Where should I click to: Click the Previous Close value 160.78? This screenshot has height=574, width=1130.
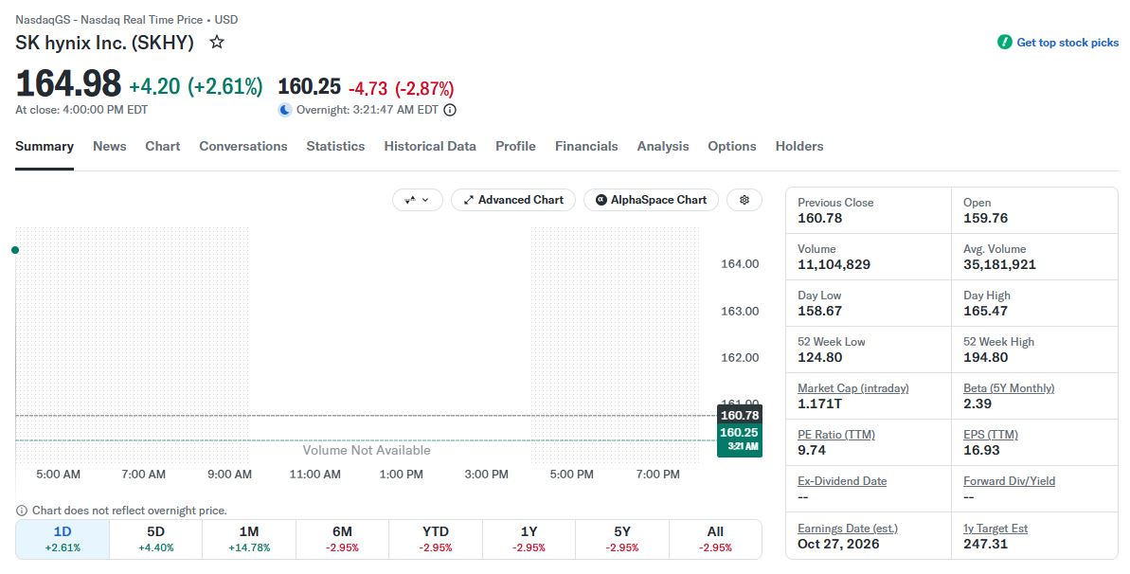tap(819, 218)
